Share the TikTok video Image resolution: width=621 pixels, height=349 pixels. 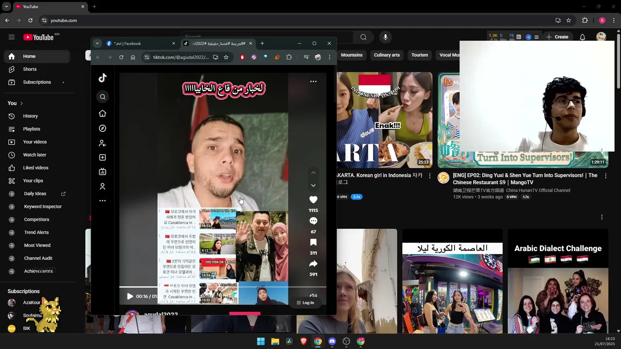pyautogui.click(x=313, y=264)
